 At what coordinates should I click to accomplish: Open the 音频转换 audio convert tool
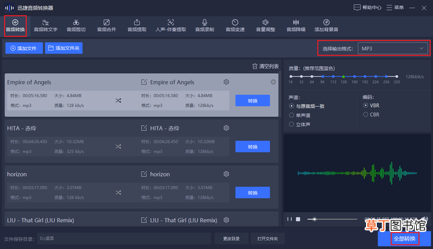pyautogui.click(x=15, y=26)
